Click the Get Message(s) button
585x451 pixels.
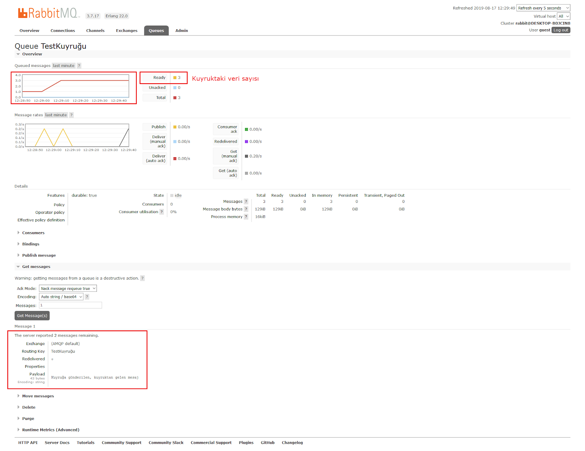pyautogui.click(x=32, y=316)
